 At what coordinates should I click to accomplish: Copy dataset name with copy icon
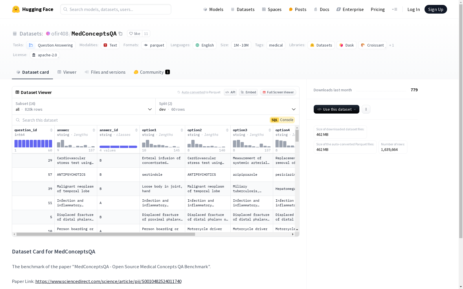point(120,34)
